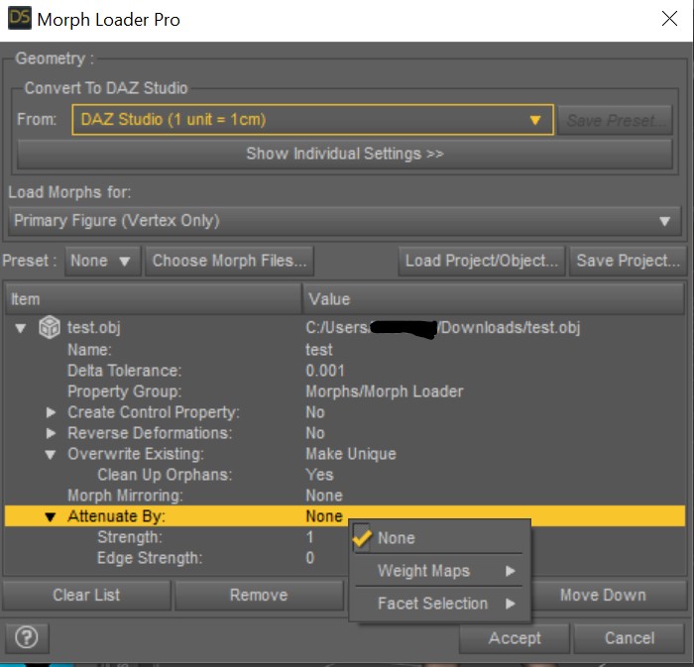Click Reverse Deformations value No

[315, 432]
